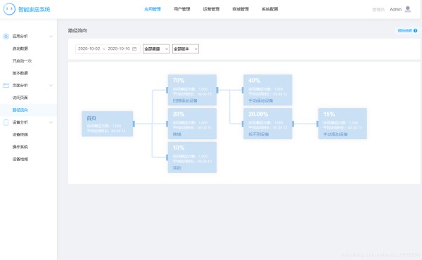Switch to the 系统配置 top tab
Screen dimensions: 422x260
coord(269,9)
